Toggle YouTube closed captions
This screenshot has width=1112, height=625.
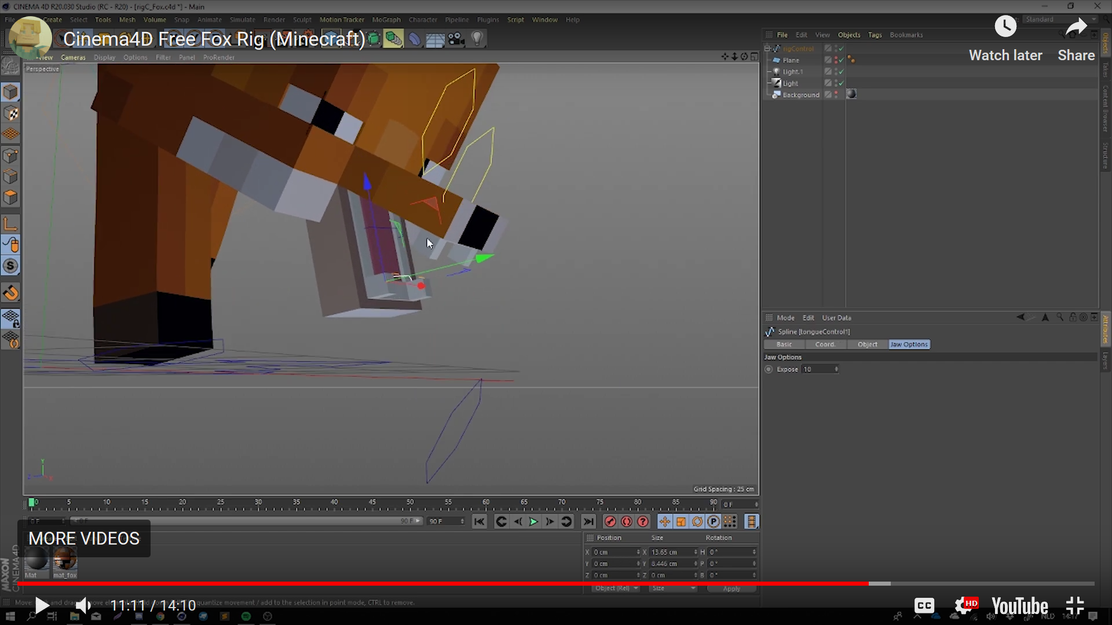(x=924, y=605)
